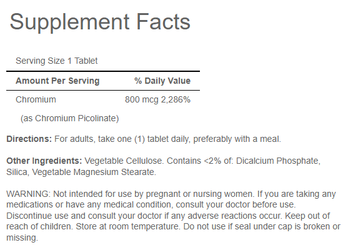Viewport: 348px width, 245px height.
Task: Click the as Chromium Picolinate line
Action: [70, 118]
